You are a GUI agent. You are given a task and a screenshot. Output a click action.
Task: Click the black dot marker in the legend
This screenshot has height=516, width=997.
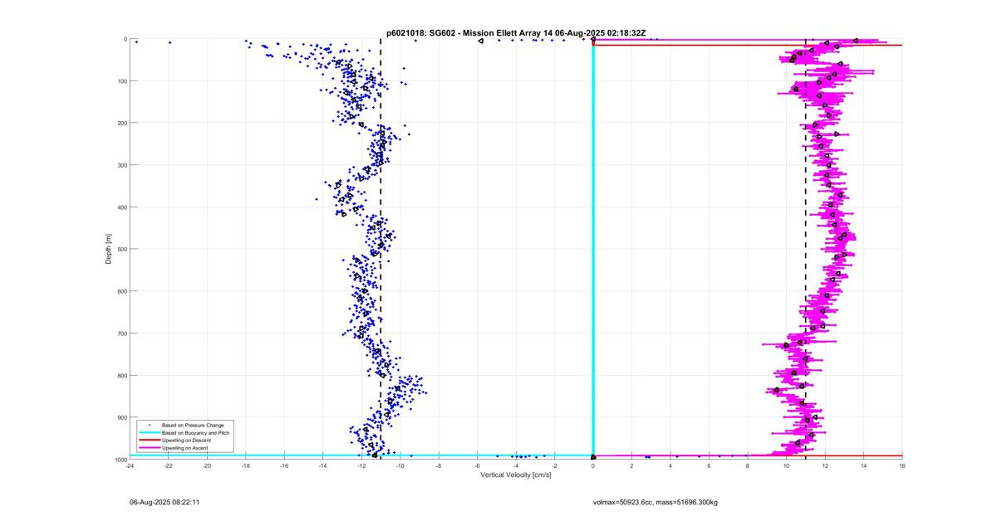(149, 425)
